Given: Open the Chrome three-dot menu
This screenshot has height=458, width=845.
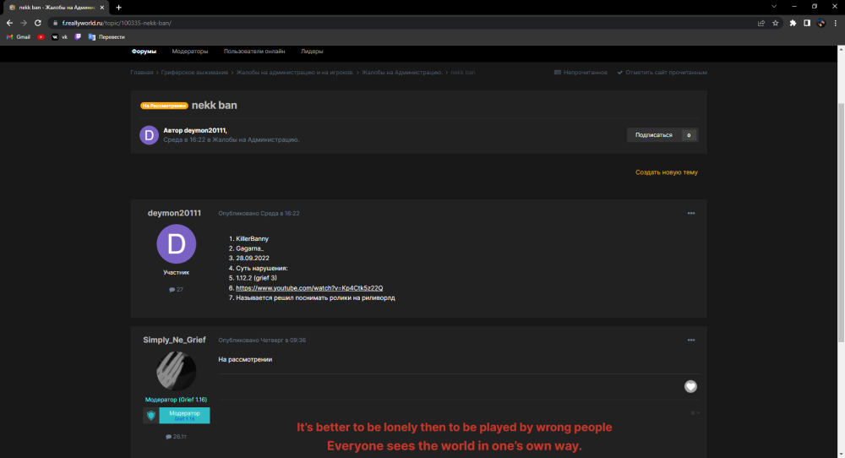Looking at the screenshot, I should [x=836, y=23].
